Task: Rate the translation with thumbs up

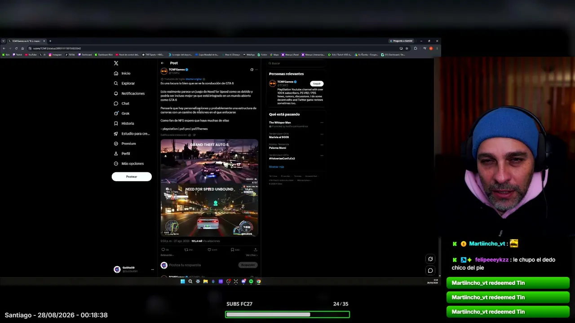Action: [190, 135]
